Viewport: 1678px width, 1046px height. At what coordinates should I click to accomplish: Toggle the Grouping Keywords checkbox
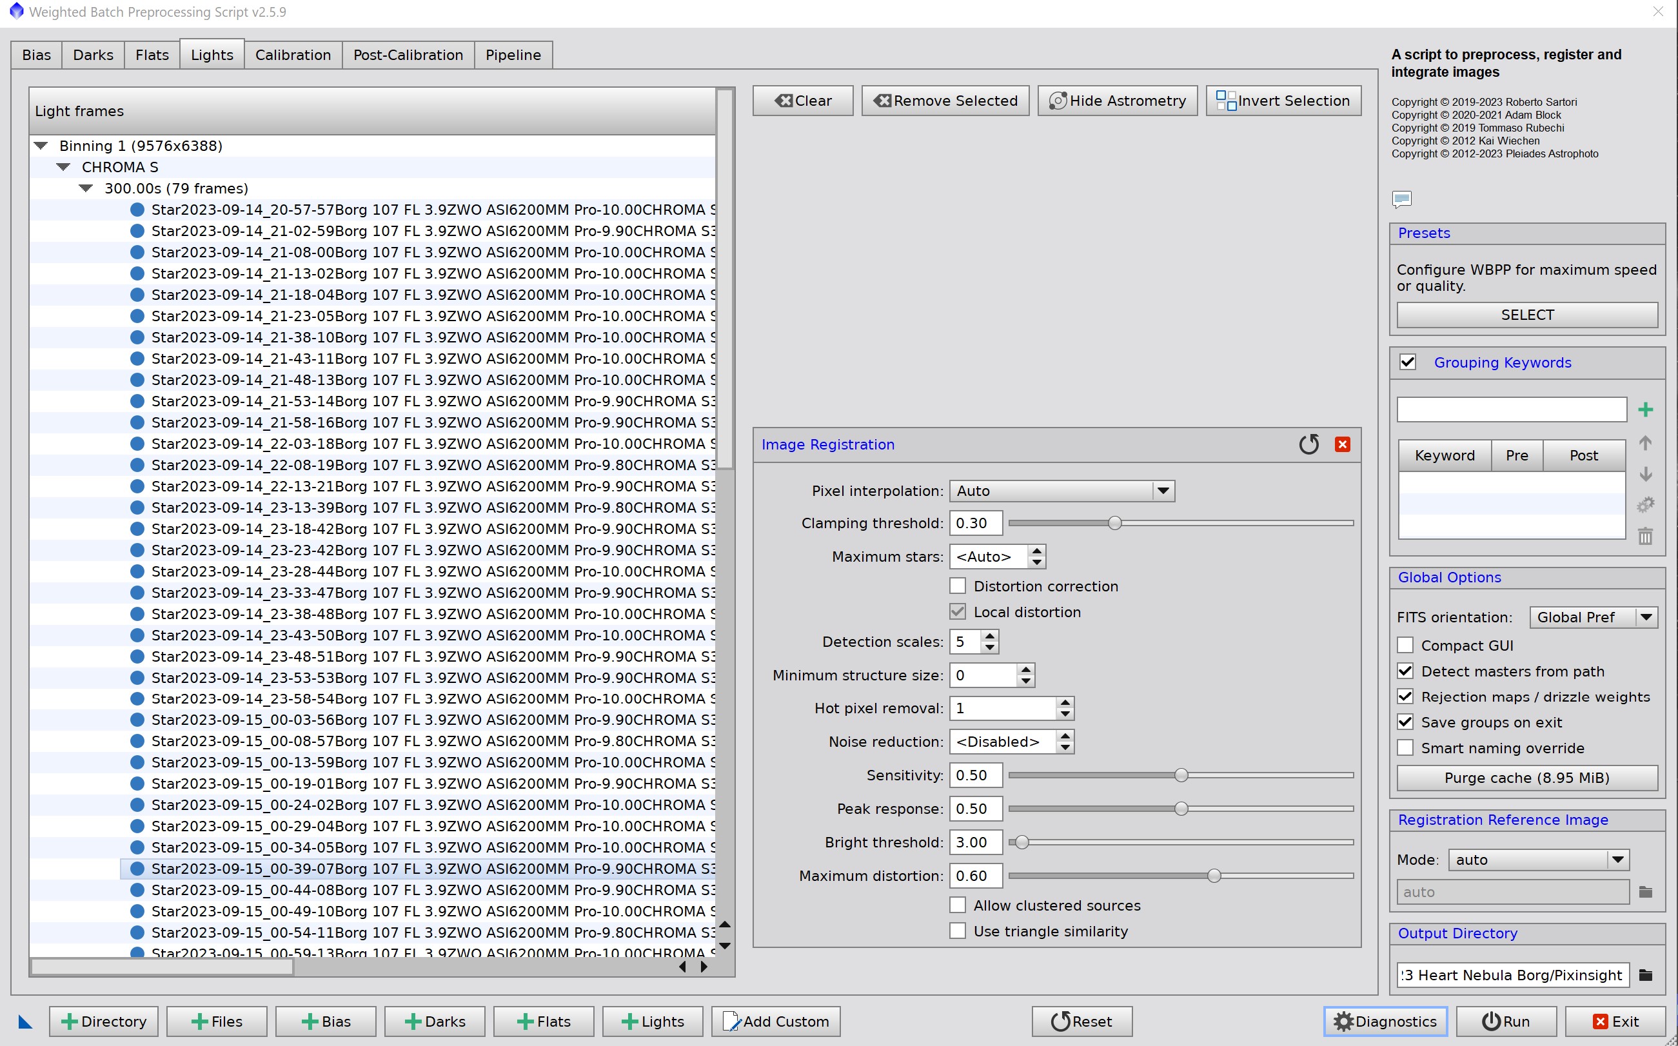(x=1408, y=362)
